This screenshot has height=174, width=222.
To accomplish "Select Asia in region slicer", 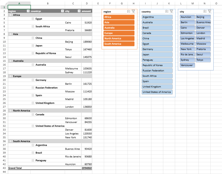I will point(119,22).
